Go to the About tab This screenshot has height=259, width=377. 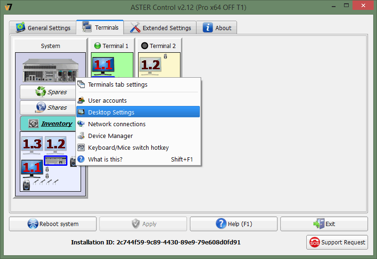217,28
